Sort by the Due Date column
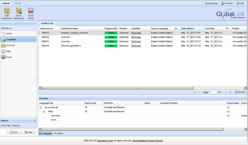This screenshot has width=248, height=145. pyautogui.click(x=214, y=29)
